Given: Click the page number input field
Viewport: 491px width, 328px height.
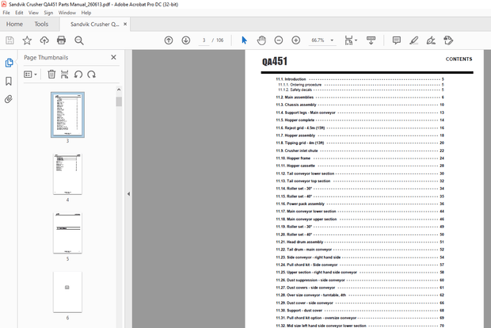Looking at the screenshot, I should pos(204,40).
